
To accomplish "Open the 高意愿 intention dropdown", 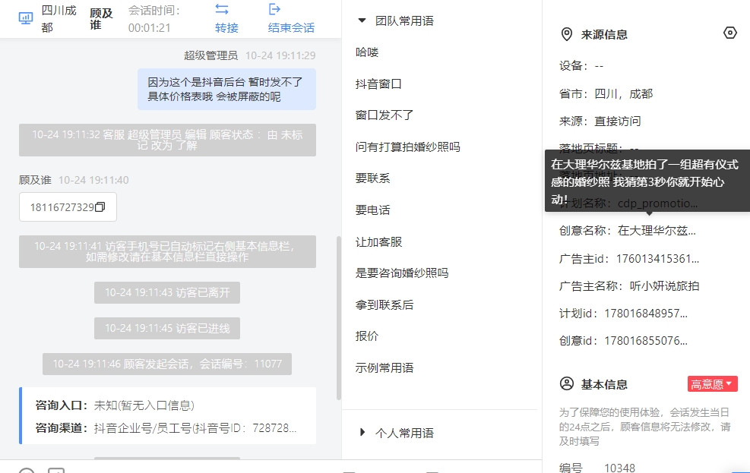I will click(712, 384).
